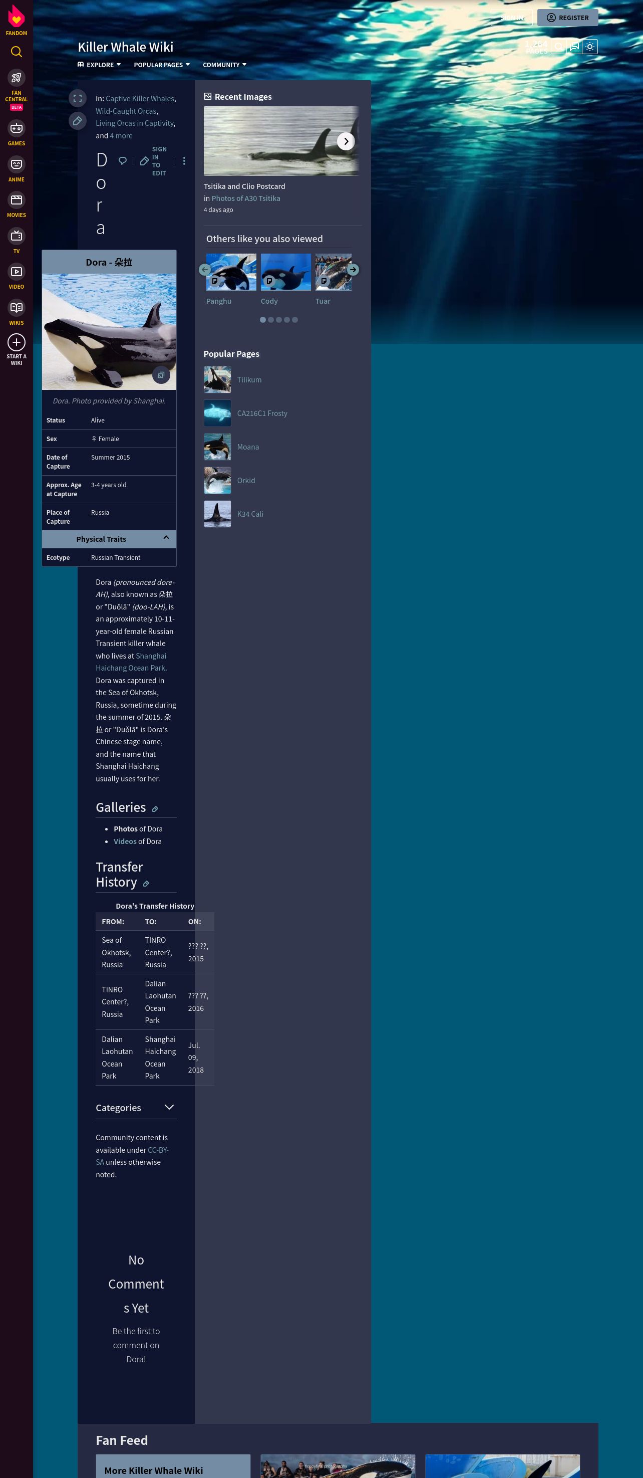Screen dimensions: 643x1478
Task: Open the Cody also-viewed card
Action: click(285, 280)
